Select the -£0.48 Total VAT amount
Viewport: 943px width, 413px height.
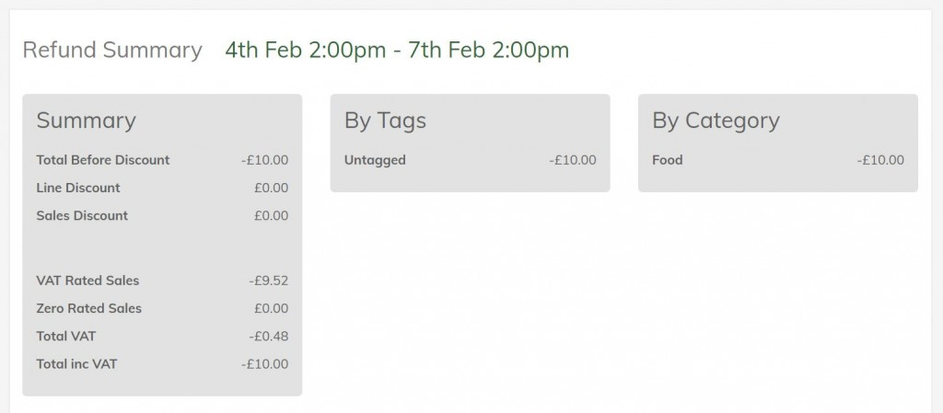[268, 336]
